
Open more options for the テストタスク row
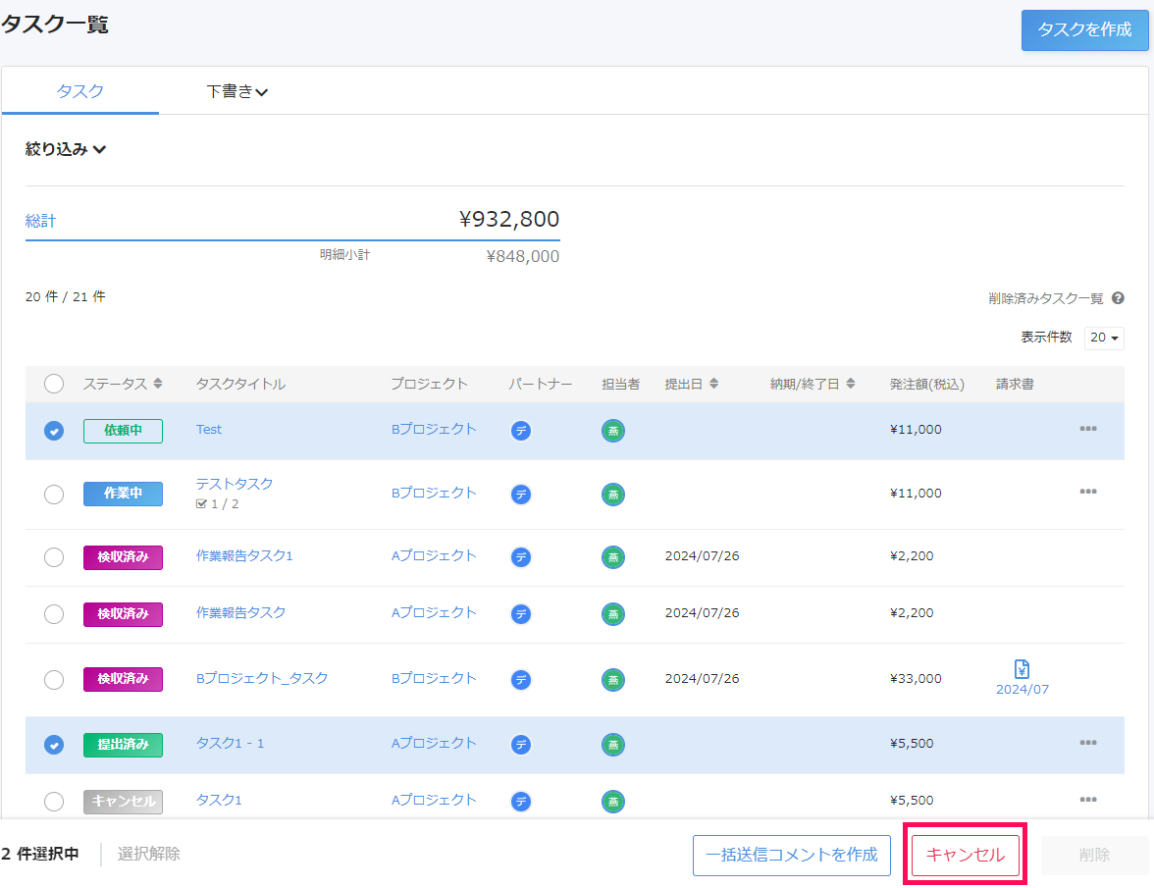[1087, 492]
